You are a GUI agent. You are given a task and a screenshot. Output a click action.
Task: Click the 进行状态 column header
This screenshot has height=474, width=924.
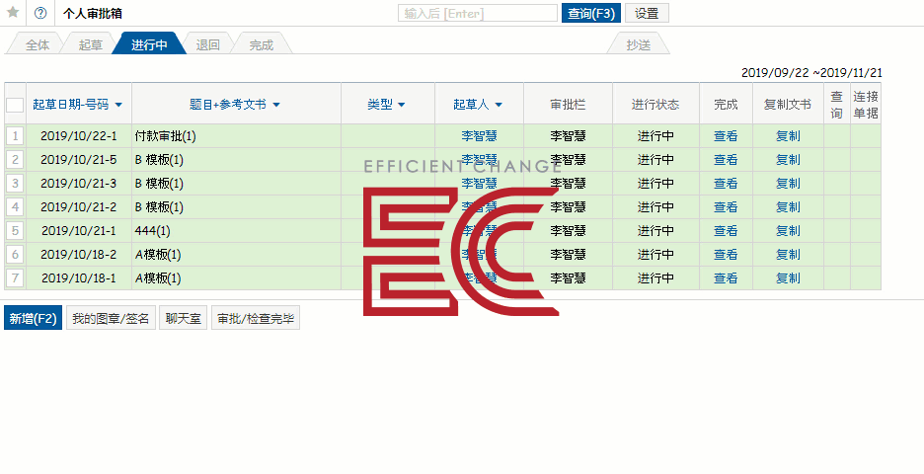[x=655, y=105]
